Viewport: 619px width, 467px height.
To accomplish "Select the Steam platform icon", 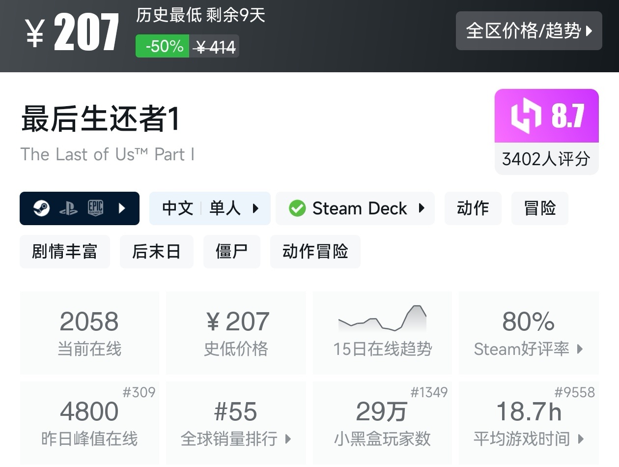I will pyautogui.click(x=40, y=208).
